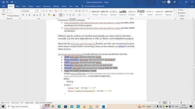Click the zoom slider handle
This screenshot has width=195, height=109.
(x=181, y=103)
